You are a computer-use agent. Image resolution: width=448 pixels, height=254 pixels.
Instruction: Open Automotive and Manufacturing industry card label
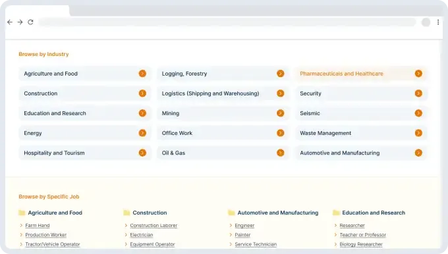coord(340,153)
